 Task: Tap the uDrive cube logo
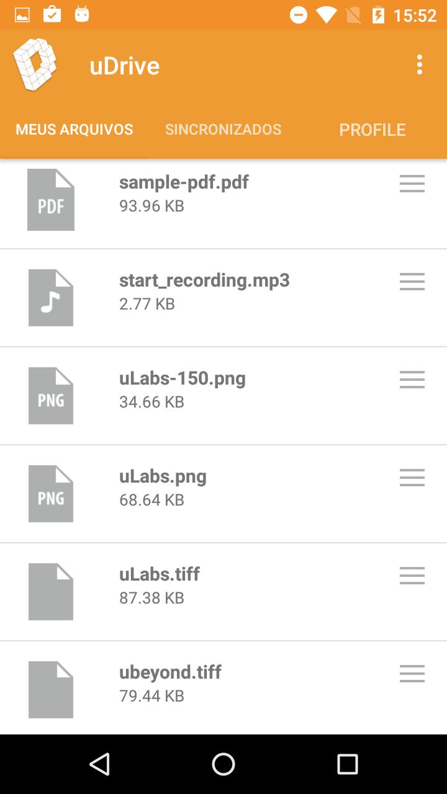35,65
